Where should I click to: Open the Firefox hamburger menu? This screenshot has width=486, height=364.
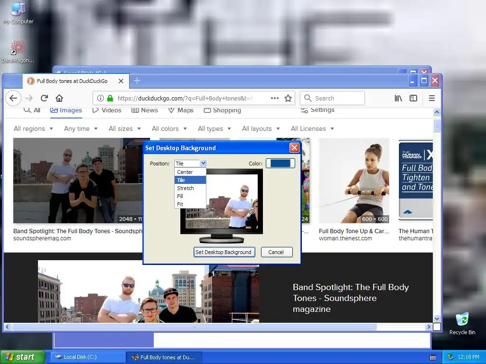432,99
